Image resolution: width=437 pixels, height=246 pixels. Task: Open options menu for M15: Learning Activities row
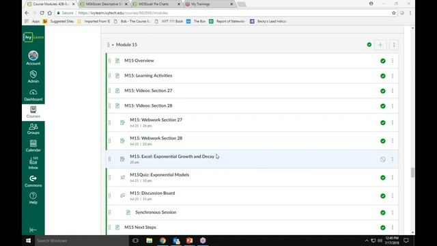[x=393, y=76]
